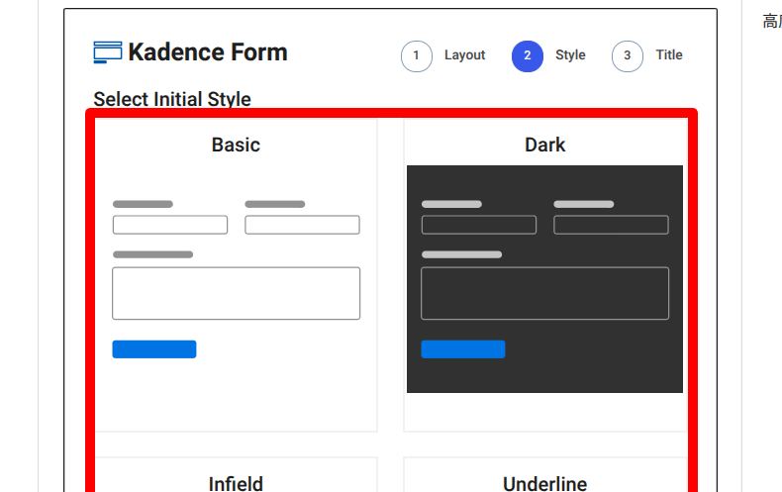Click the Kadence Form heading text

pos(208,52)
